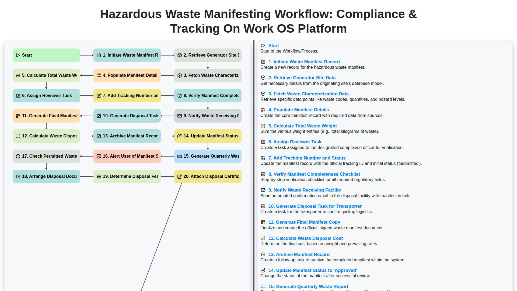Select the '13. Archive Manifest Record' node

click(x=127, y=136)
